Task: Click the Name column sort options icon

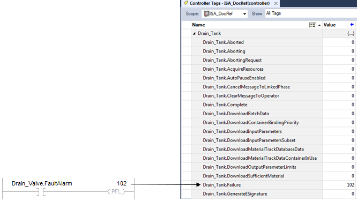Action: pyautogui.click(x=313, y=25)
